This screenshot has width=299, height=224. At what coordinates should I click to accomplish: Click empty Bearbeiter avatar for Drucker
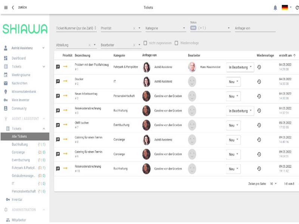pos(192,81)
